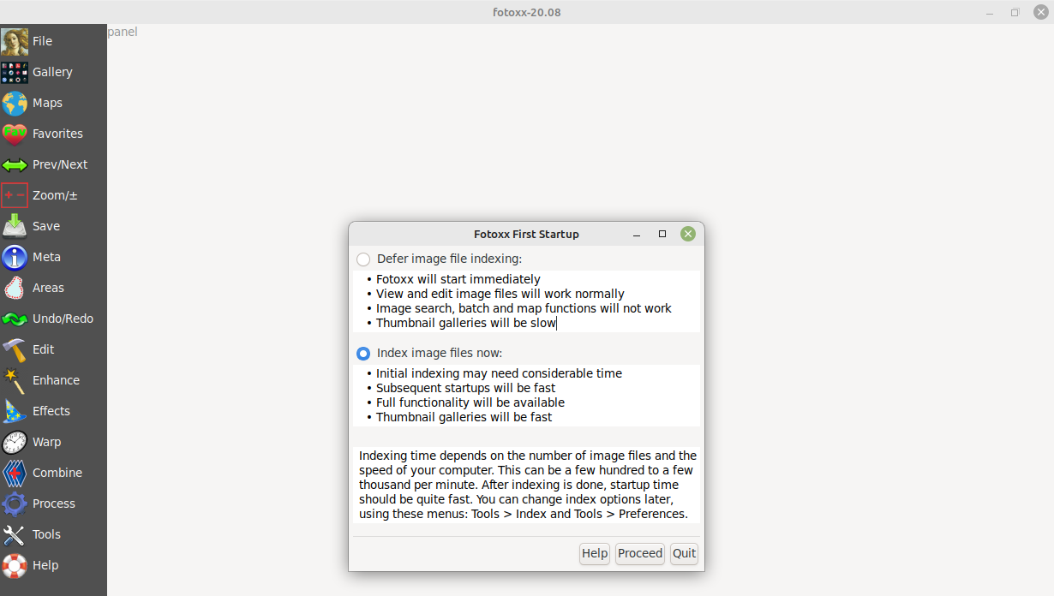
Task: Maximize the Fotoxx First Startup dialog
Action: (662, 234)
